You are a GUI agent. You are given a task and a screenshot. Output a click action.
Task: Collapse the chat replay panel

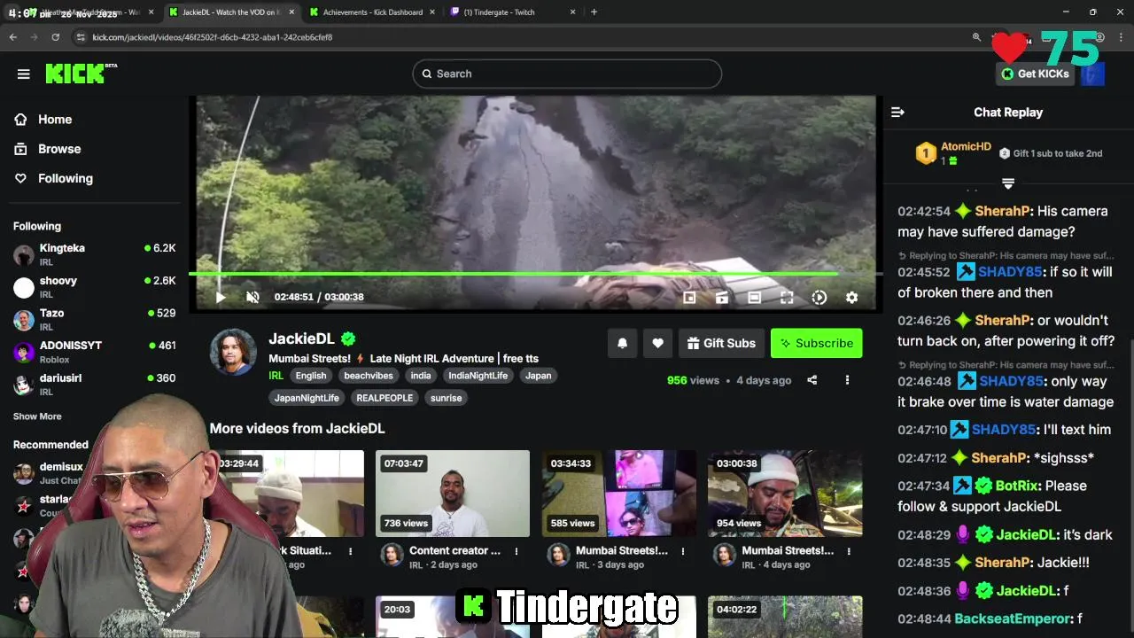pyautogui.click(x=897, y=113)
